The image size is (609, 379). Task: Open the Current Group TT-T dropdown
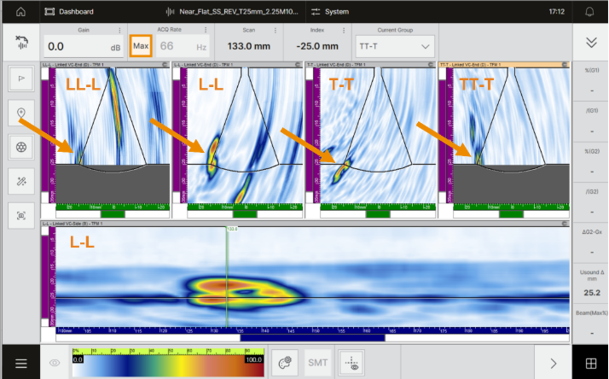[395, 46]
